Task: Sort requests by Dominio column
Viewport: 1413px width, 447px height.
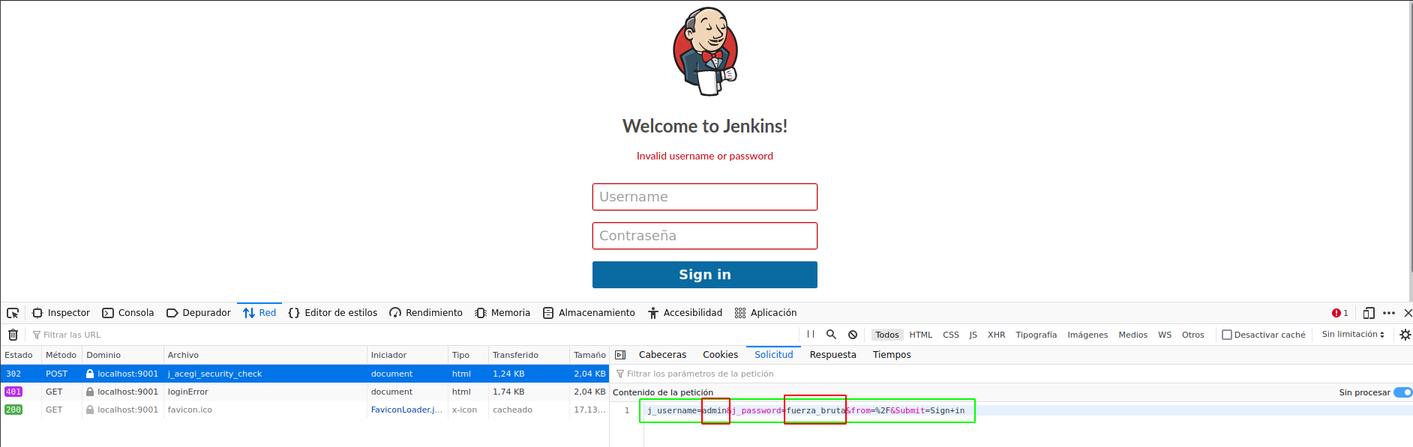Action: click(123, 355)
